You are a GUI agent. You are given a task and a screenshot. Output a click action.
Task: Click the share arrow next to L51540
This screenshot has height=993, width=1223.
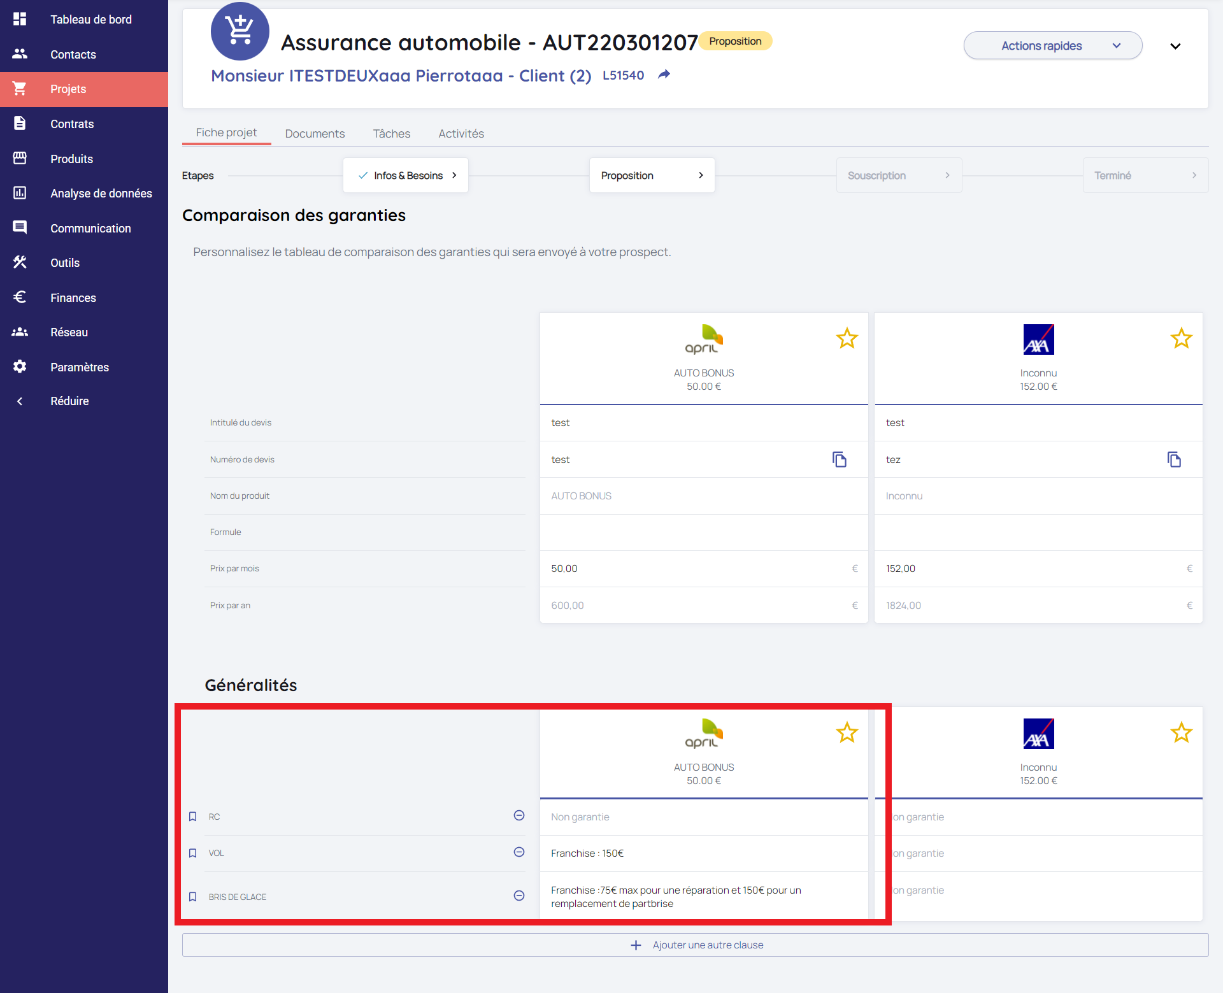pos(664,75)
